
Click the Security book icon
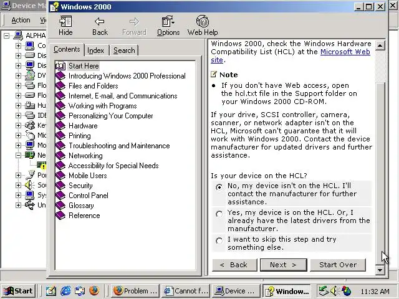(60, 186)
